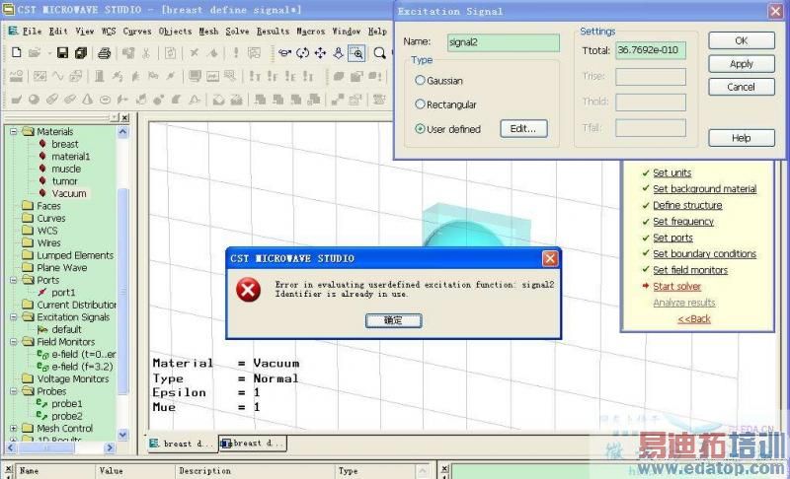Click the '<<Back' link
This screenshot has width=790, height=479.
[694, 318]
